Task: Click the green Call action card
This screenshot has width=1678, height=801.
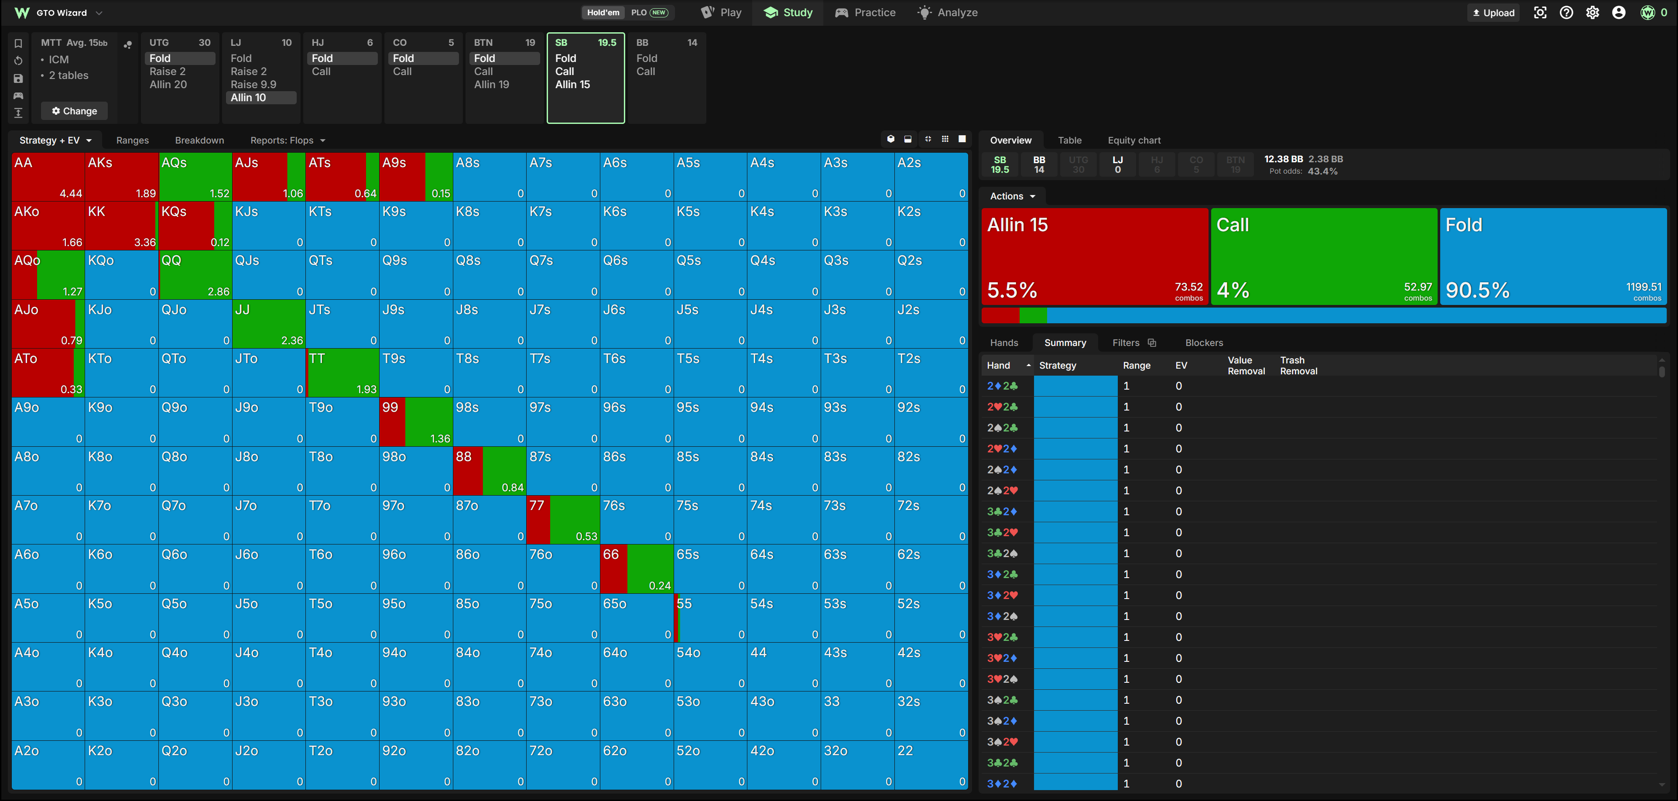Action: (1324, 257)
